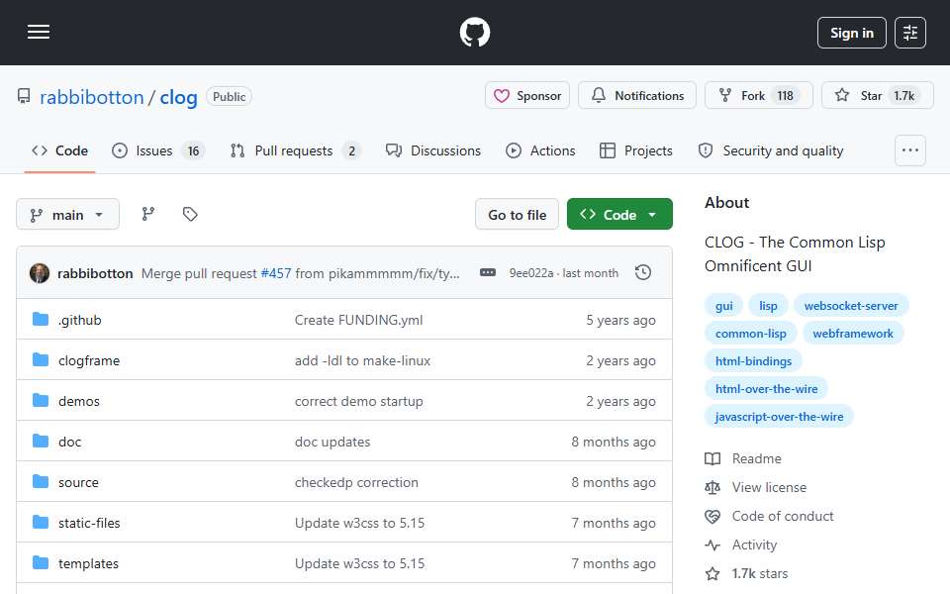Click rabbibotton's commit avatar
950x594 pixels.
tap(40, 273)
